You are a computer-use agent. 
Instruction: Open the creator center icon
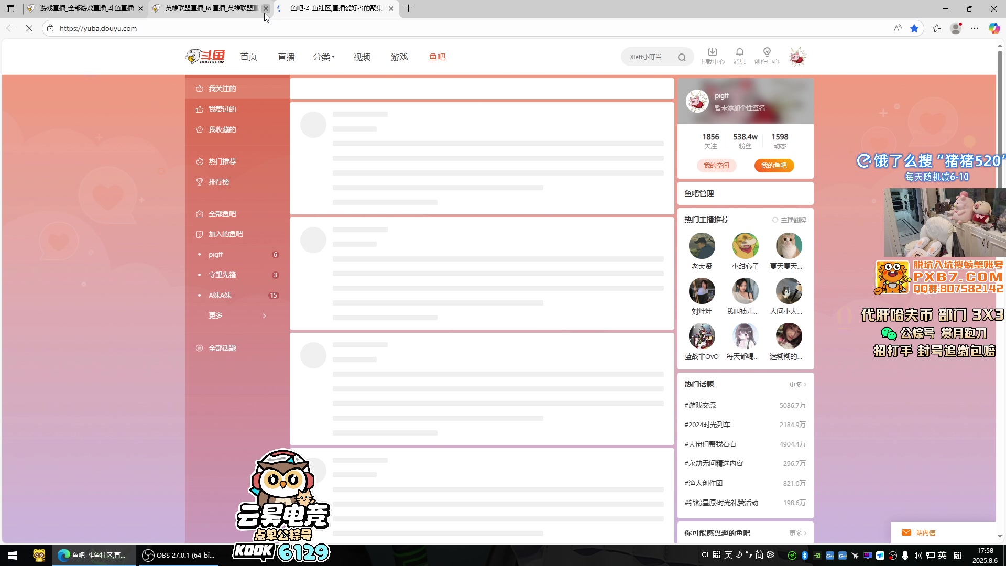coord(767,56)
